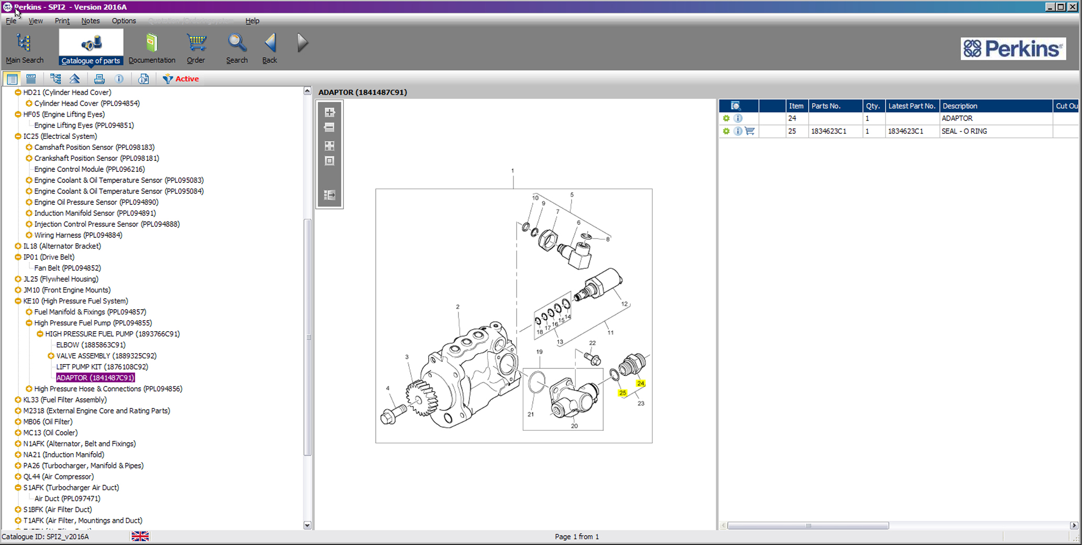The width and height of the screenshot is (1083, 545).
Task: Select LIFT PUMP KIT (1876108C92) in tree
Action: pyautogui.click(x=102, y=367)
